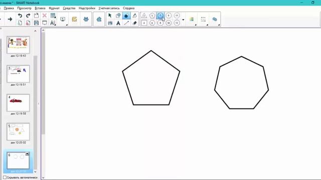This screenshot has width=321, height=180.
Task: Save the notebook with the floppy icon
Action: [36, 23]
